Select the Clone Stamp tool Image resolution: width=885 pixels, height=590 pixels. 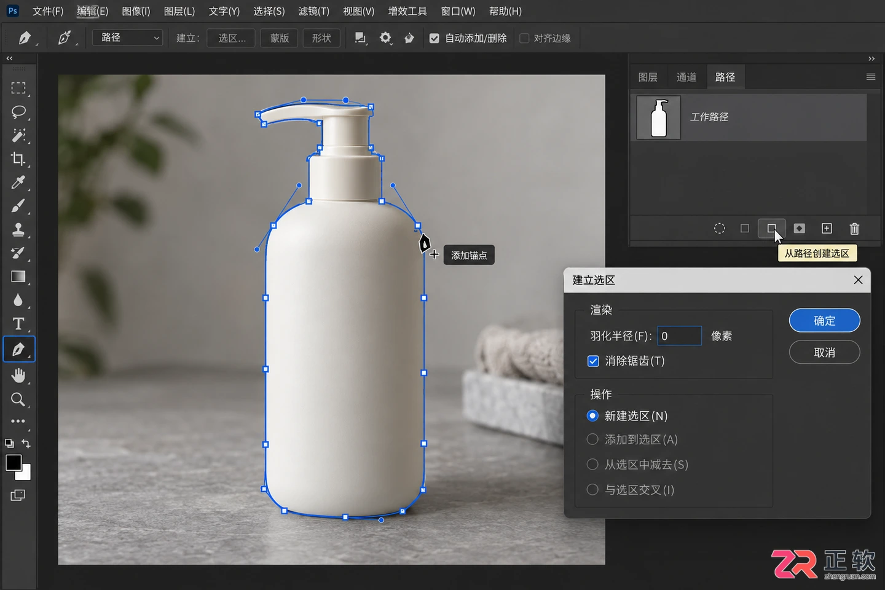coord(18,230)
